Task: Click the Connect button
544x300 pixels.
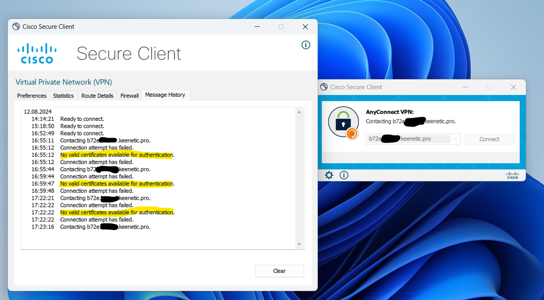Action: [x=489, y=139]
